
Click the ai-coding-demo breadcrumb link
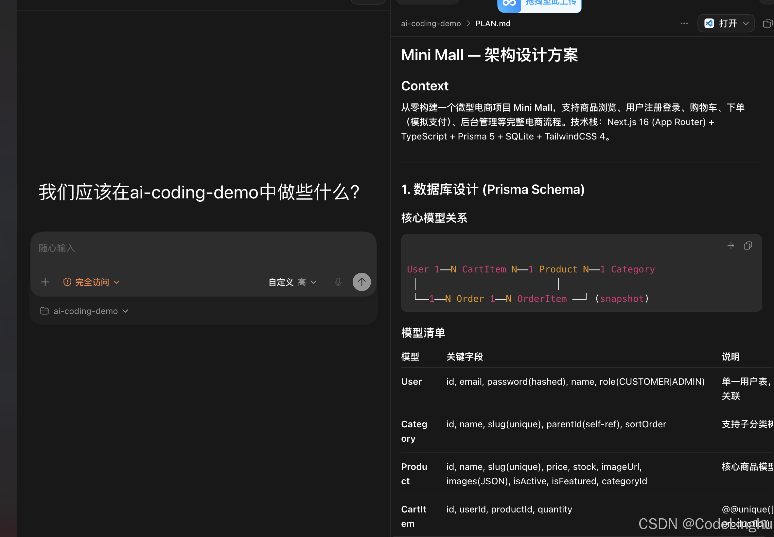point(431,24)
